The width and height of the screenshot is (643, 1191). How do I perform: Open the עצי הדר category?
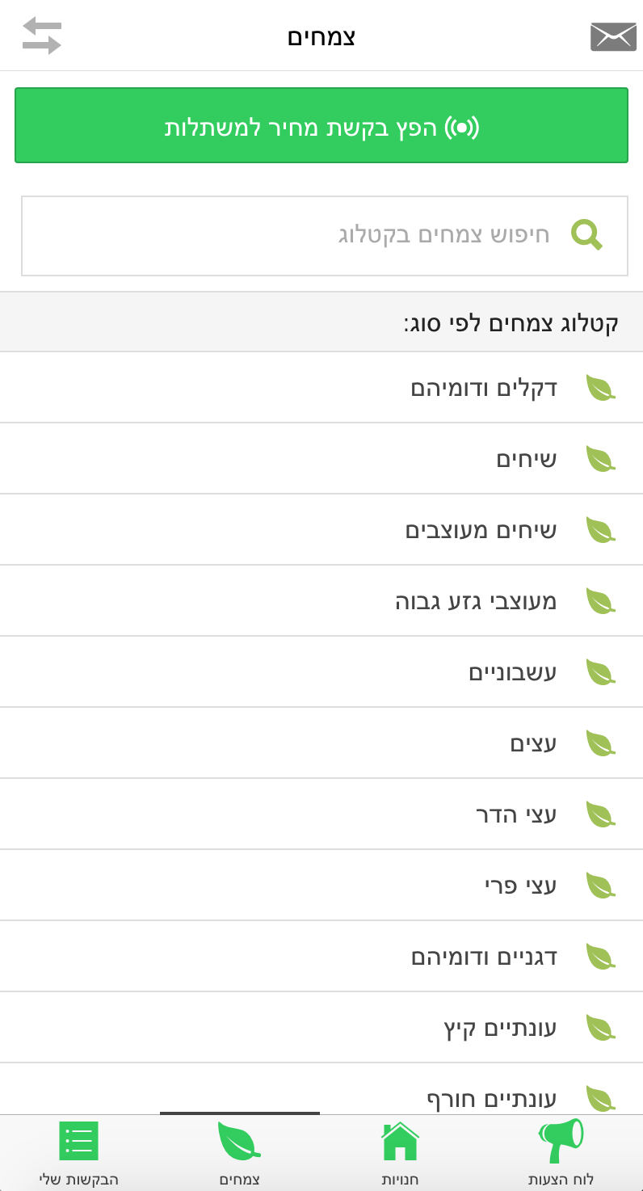click(321, 814)
